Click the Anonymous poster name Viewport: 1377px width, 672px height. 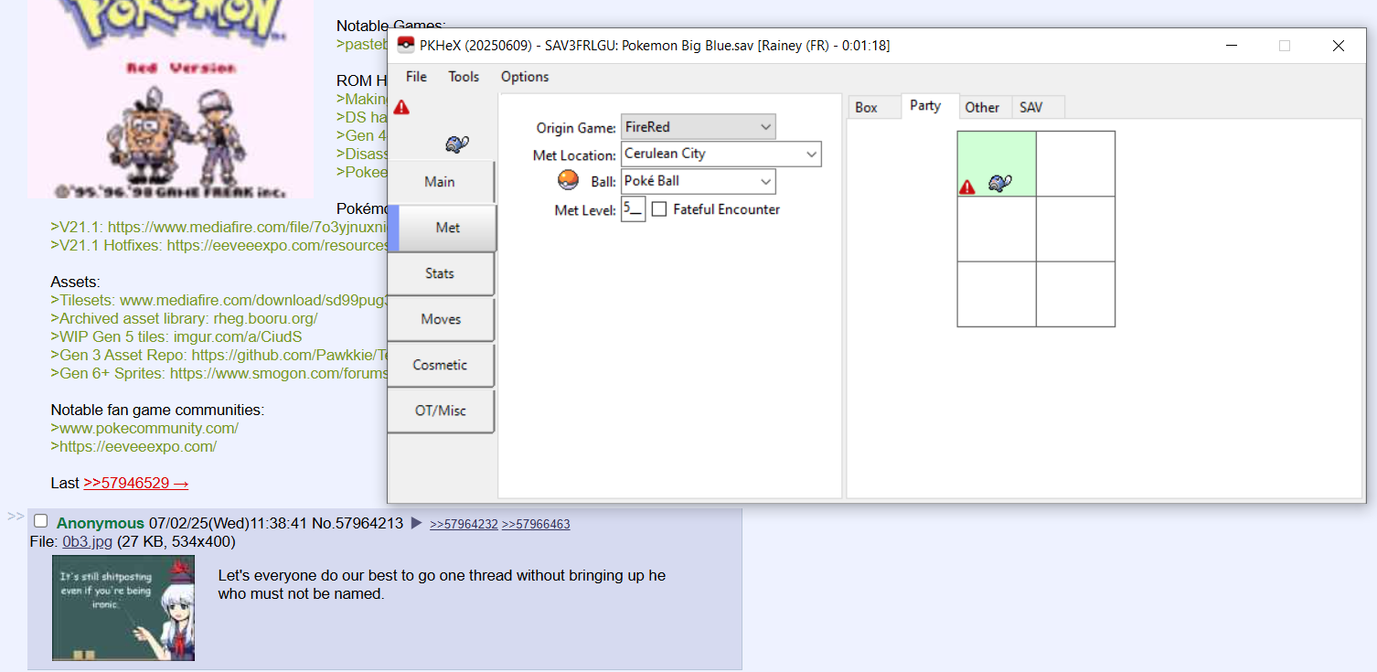pos(101,523)
